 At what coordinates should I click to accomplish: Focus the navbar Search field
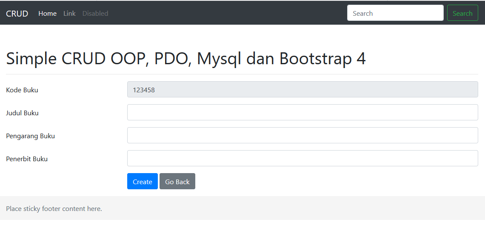tap(395, 13)
